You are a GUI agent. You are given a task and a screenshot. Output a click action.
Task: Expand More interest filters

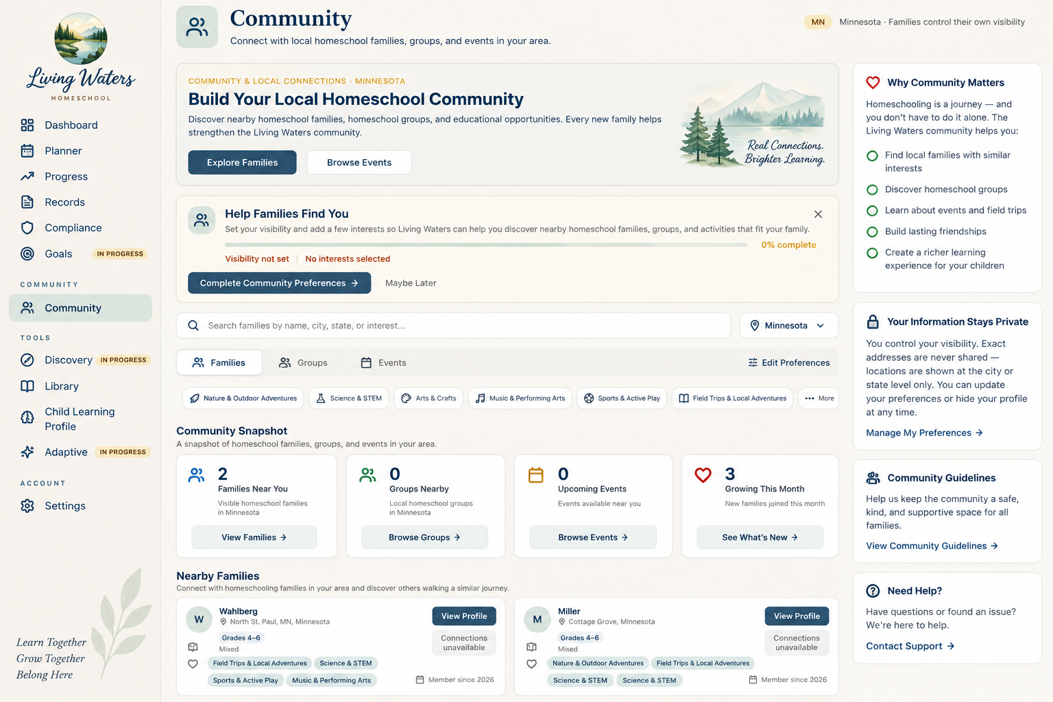click(819, 398)
